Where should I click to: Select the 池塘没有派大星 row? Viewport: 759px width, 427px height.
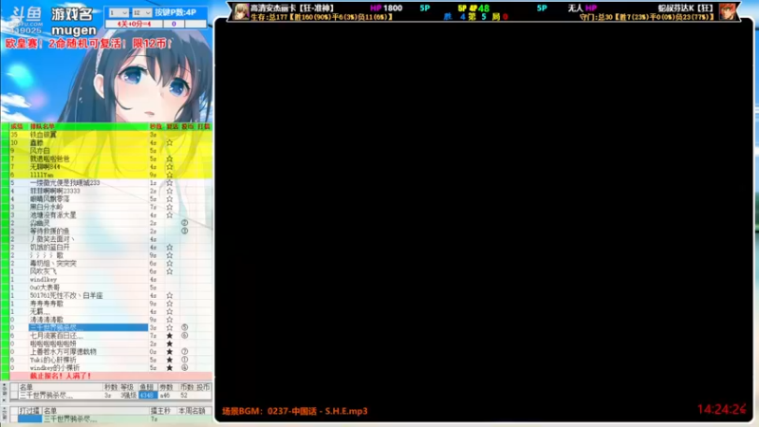pos(110,215)
